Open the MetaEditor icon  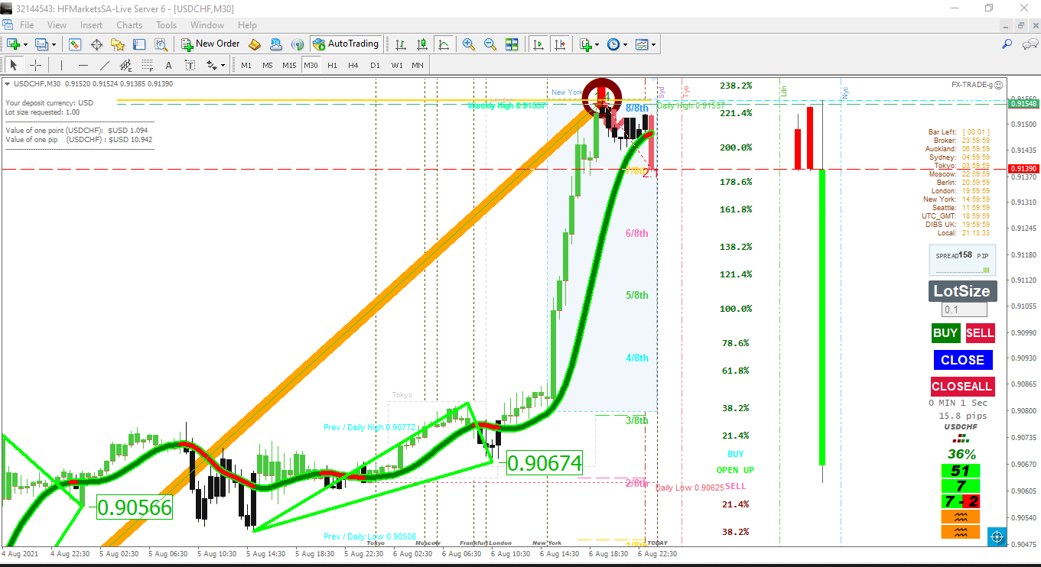pos(255,44)
